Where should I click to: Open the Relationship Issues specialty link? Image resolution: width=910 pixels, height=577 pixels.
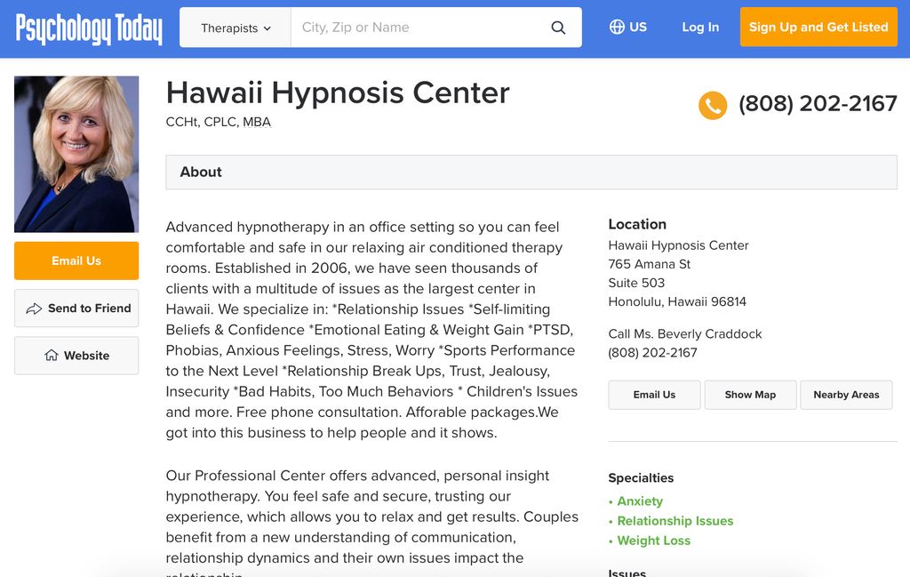tap(675, 521)
